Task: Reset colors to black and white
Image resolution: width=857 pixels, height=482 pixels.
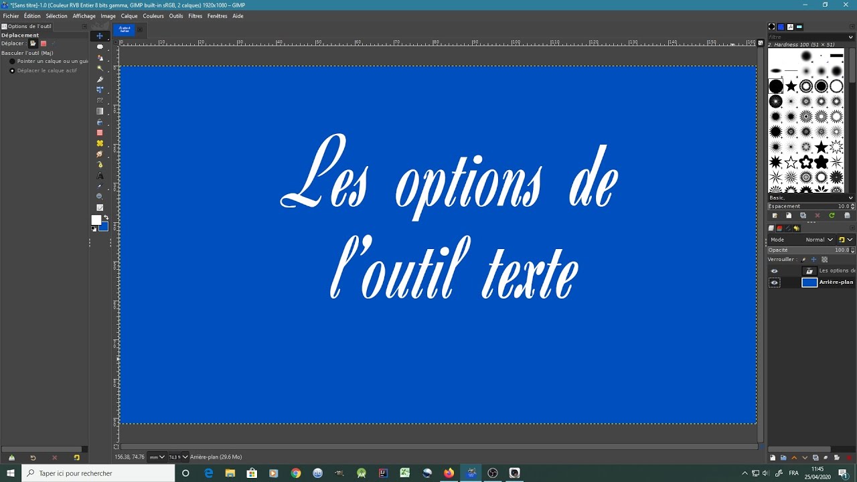Action: (94, 229)
